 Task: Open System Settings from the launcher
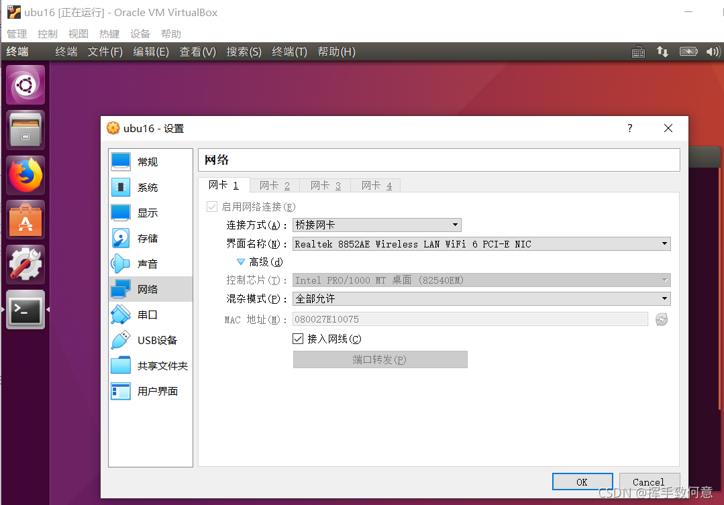coord(25,264)
